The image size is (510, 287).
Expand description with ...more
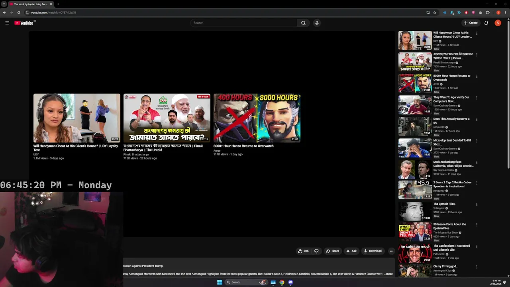[388, 274]
